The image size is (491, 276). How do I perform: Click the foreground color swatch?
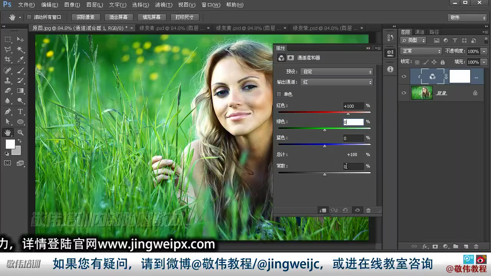coord(10,144)
